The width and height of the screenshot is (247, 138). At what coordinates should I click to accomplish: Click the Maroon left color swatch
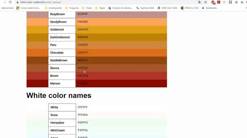point(37,84)
